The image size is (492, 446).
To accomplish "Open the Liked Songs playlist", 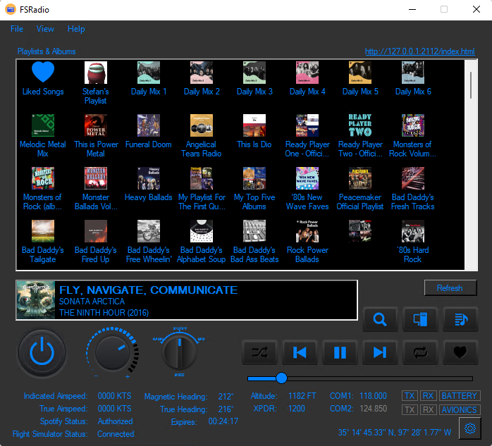I will pos(43,78).
